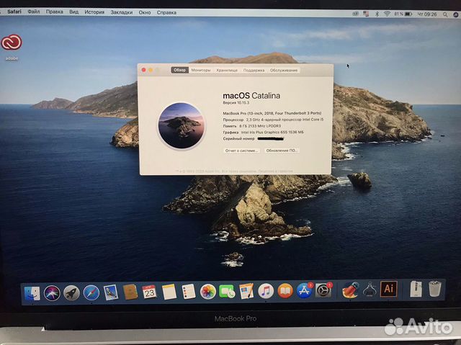
Task: Open История menu
Action: (x=94, y=12)
